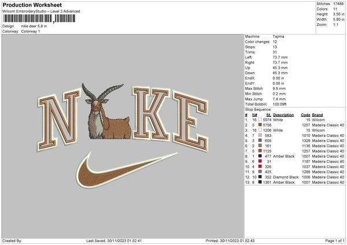Click the 'Up:' label
The height and width of the screenshot is (245, 347).
[x=248, y=68]
